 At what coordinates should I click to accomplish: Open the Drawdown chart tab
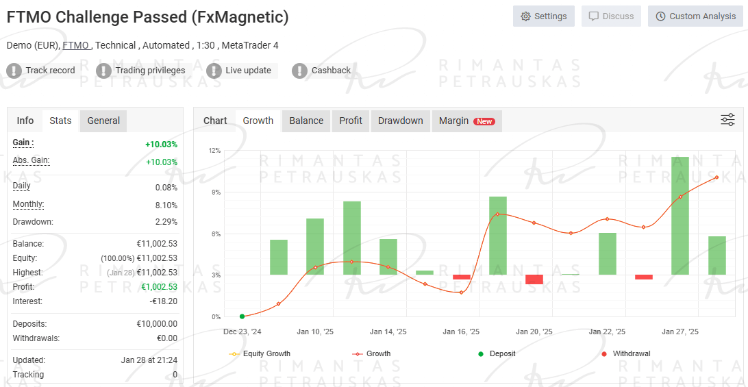(x=401, y=121)
